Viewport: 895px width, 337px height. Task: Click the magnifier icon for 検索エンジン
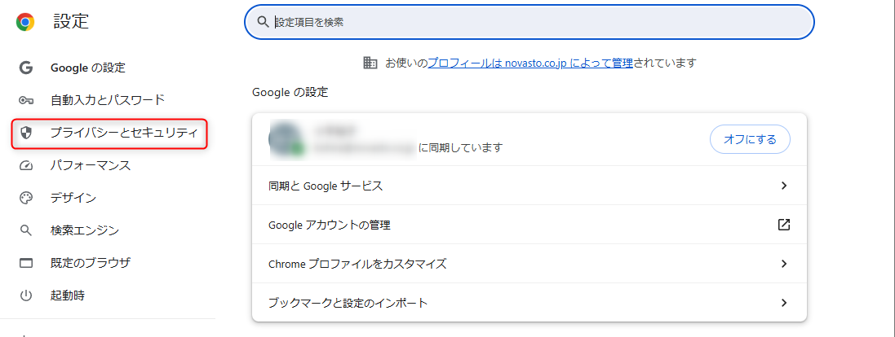tap(25, 230)
